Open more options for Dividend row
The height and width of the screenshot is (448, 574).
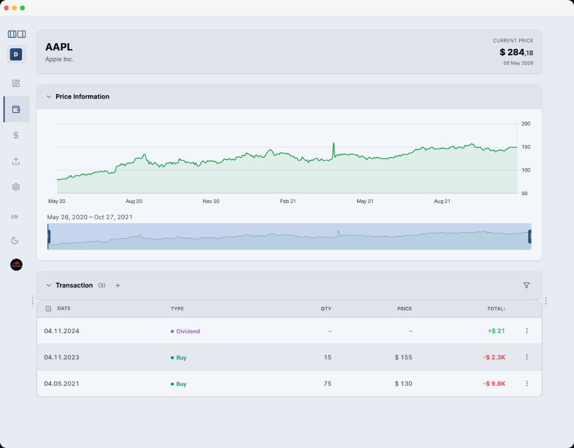527,331
